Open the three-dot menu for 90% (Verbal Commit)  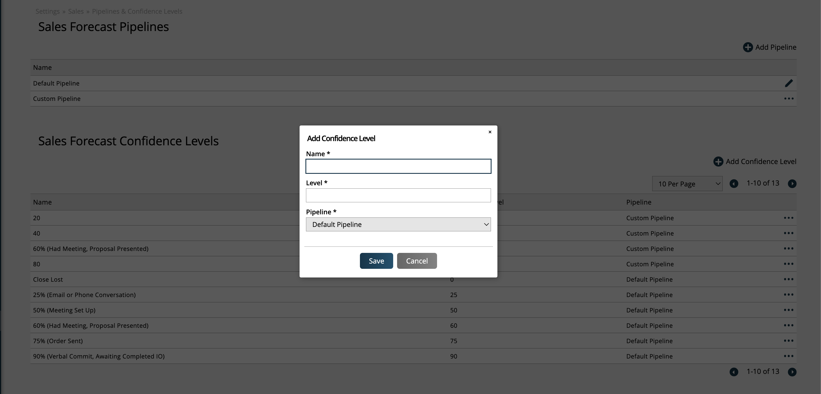[x=789, y=356]
